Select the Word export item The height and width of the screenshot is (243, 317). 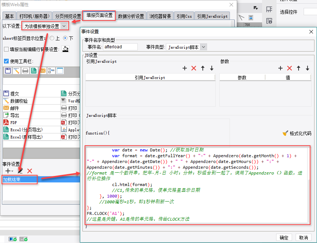[x=70, y=101]
